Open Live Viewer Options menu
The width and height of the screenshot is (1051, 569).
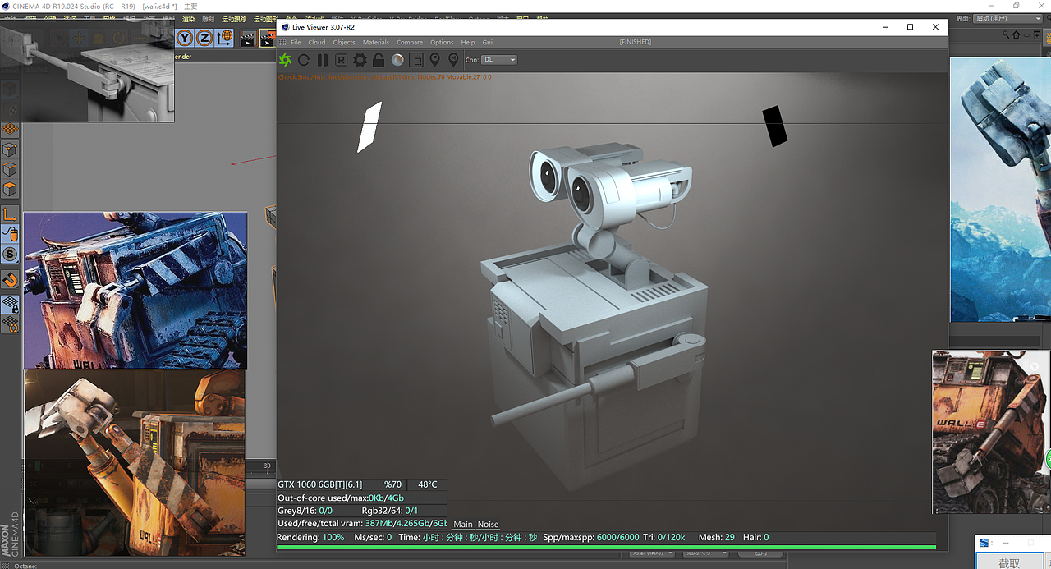442,42
